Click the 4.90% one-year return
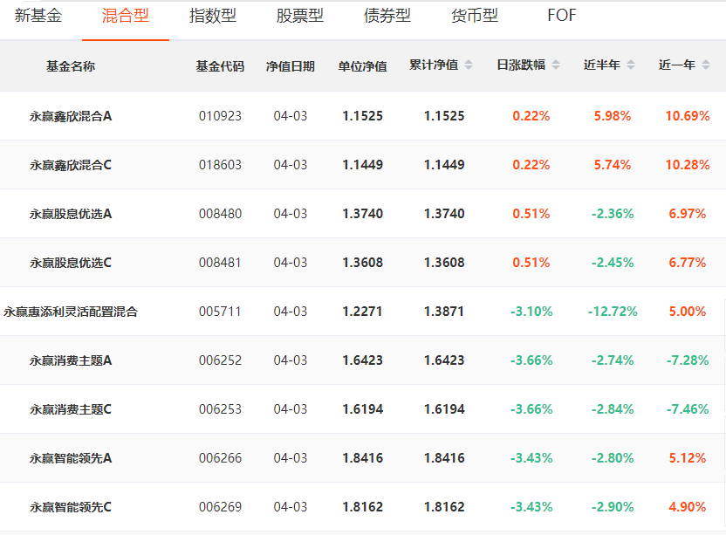 (x=688, y=507)
